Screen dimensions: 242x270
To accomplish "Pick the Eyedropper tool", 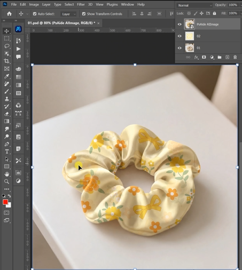I will point(6,76).
